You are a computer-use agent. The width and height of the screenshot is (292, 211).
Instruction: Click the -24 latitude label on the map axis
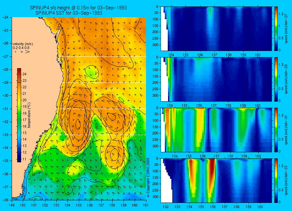pyautogui.click(x=5, y=17)
